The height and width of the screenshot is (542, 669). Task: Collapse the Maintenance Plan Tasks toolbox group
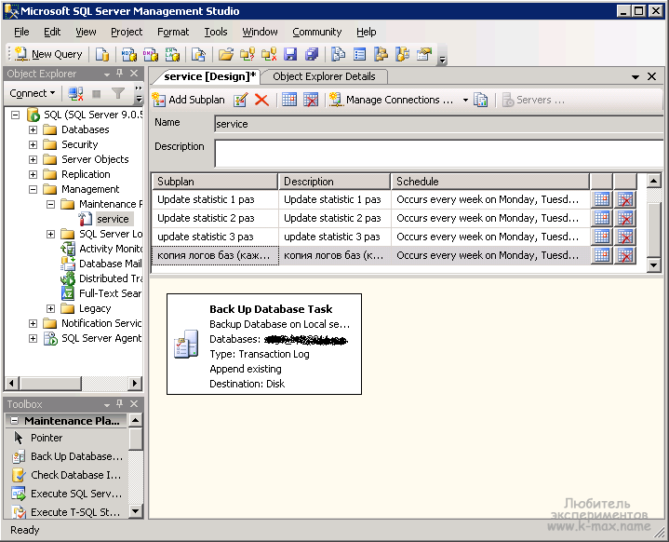14,421
